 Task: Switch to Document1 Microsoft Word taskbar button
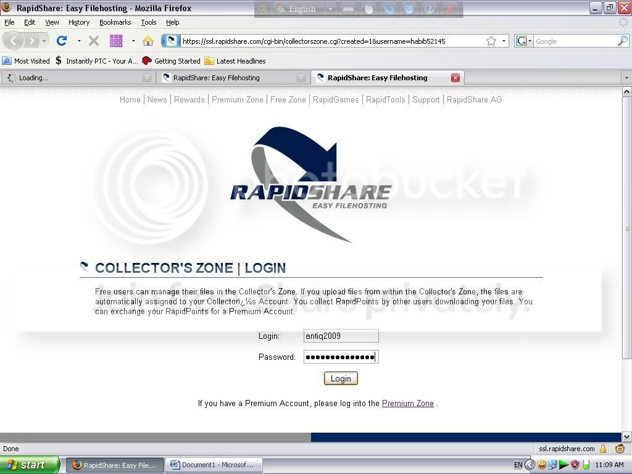214,465
